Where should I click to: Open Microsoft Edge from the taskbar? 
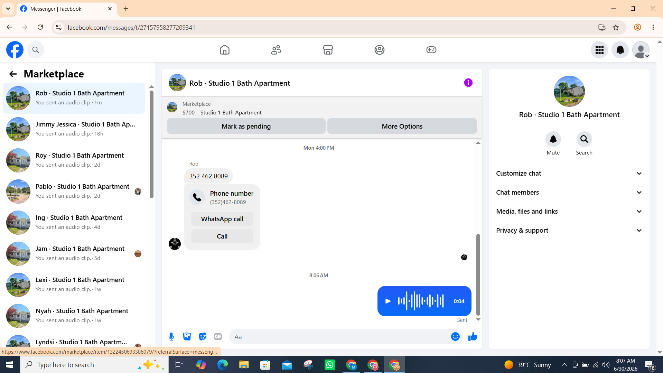[x=222, y=365]
